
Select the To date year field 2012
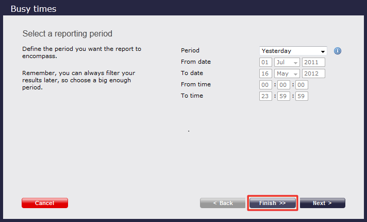(313, 73)
